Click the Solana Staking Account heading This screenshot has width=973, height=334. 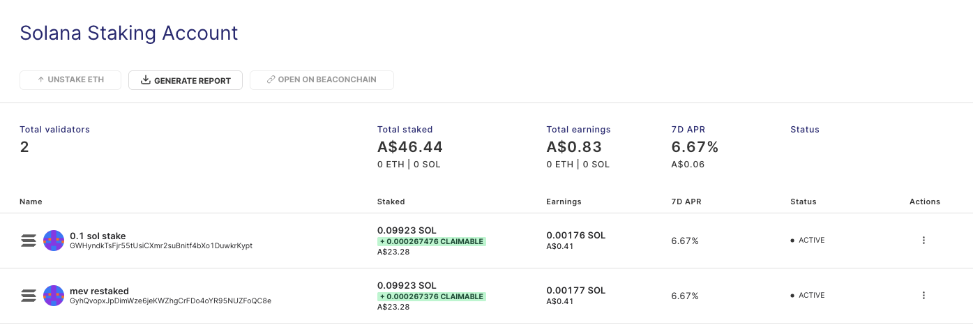point(129,33)
